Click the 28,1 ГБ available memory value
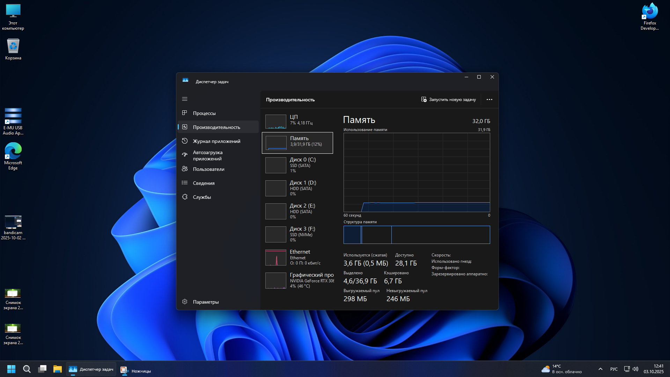The width and height of the screenshot is (670, 377). pyautogui.click(x=406, y=263)
